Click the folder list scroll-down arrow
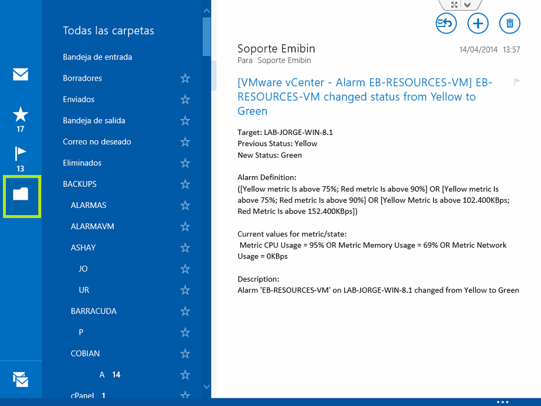The image size is (541, 406). click(207, 387)
